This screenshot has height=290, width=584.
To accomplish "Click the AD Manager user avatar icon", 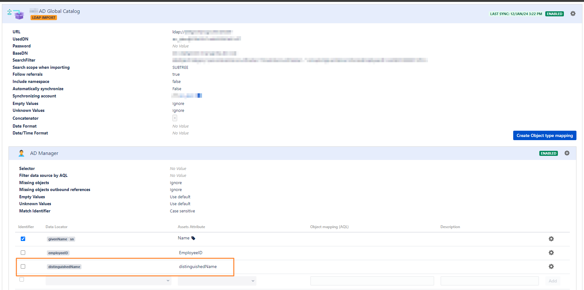I will click(x=21, y=153).
